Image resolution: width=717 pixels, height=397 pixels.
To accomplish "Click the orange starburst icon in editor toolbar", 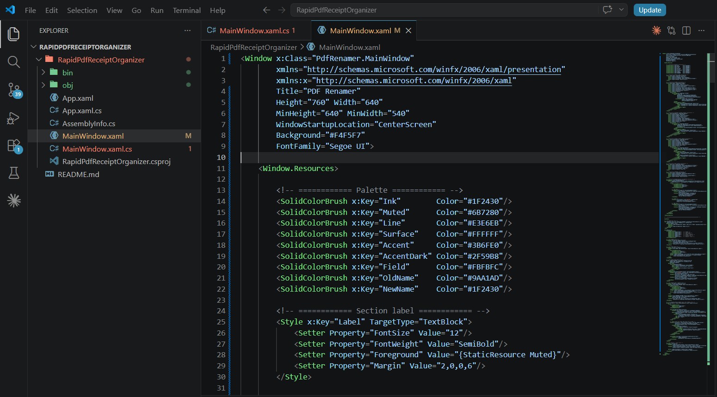I will [x=656, y=31].
